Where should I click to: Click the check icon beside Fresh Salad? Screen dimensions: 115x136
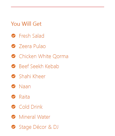click(13, 36)
